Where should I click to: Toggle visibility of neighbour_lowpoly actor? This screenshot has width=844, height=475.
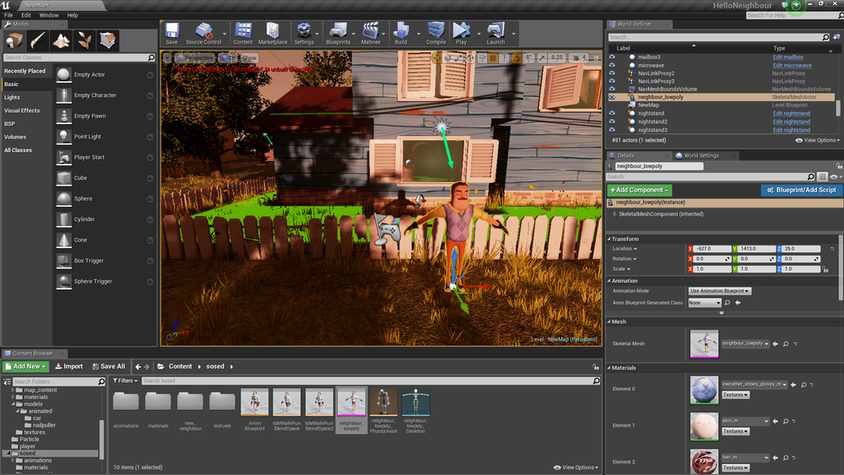[613, 97]
